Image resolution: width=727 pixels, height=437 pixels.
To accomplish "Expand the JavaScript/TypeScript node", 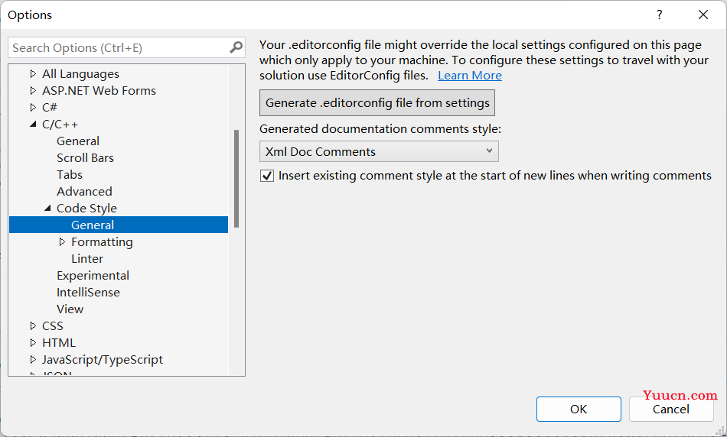I will point(33,359).
